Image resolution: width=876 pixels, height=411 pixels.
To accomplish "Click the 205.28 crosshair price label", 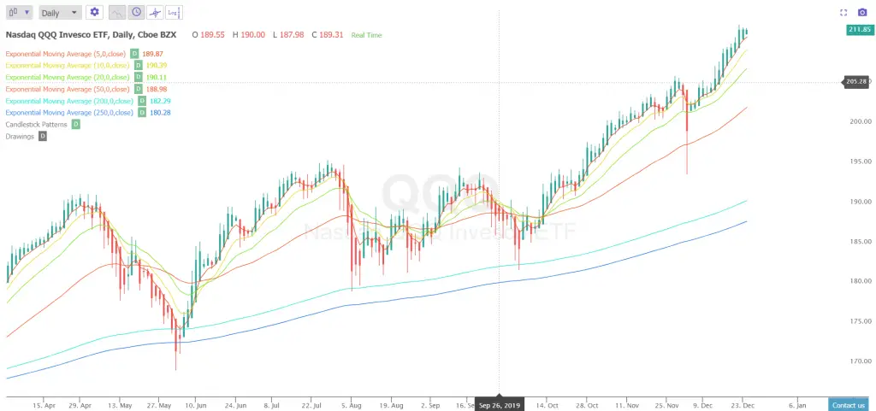I will [x=855, y=82].
